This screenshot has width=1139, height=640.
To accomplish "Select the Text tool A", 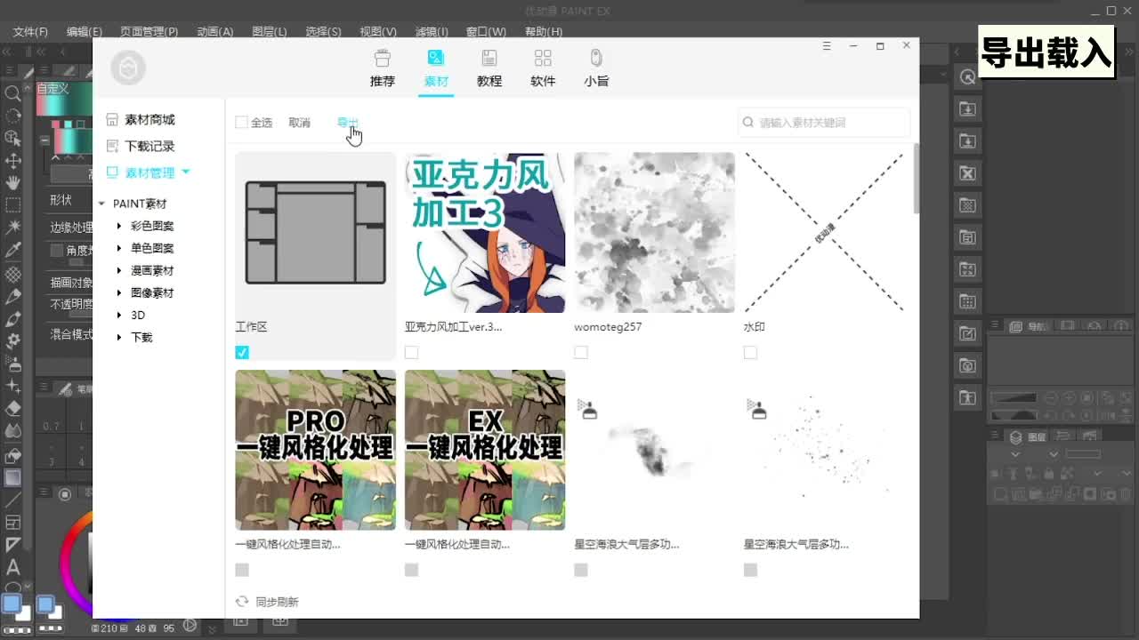I will pos(13,567).
